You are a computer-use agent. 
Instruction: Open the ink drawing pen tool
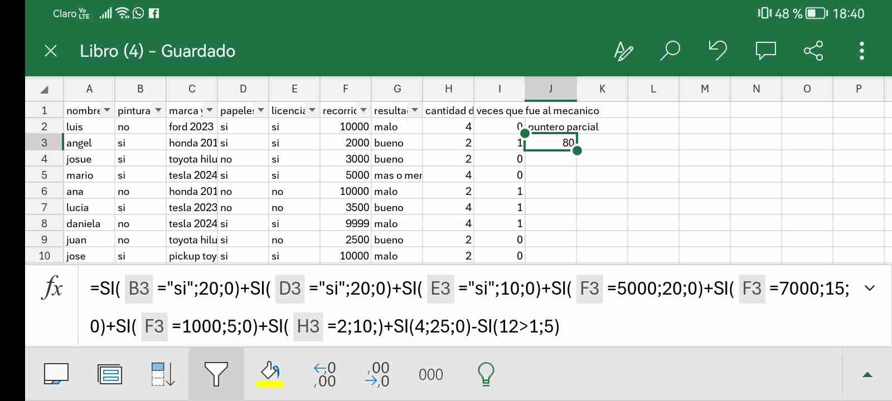623,51
